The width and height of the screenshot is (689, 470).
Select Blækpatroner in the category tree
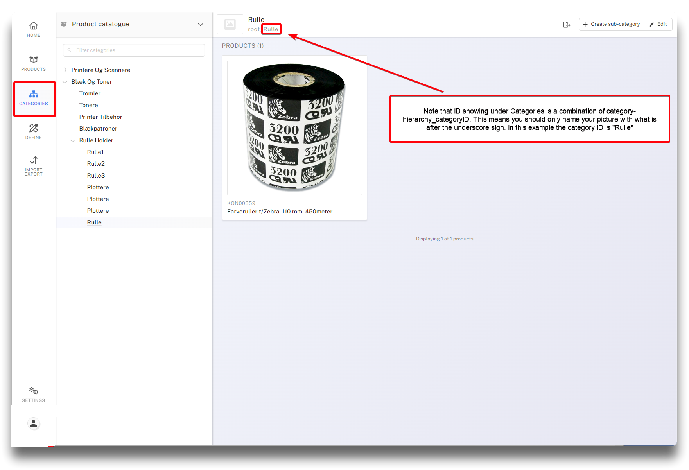(98, 129)
